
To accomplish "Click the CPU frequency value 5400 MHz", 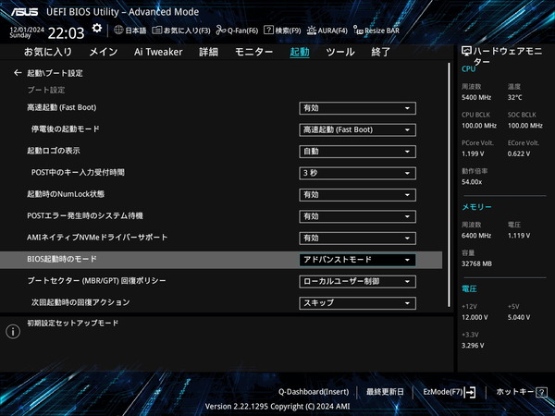I will [x=476, y=97].
